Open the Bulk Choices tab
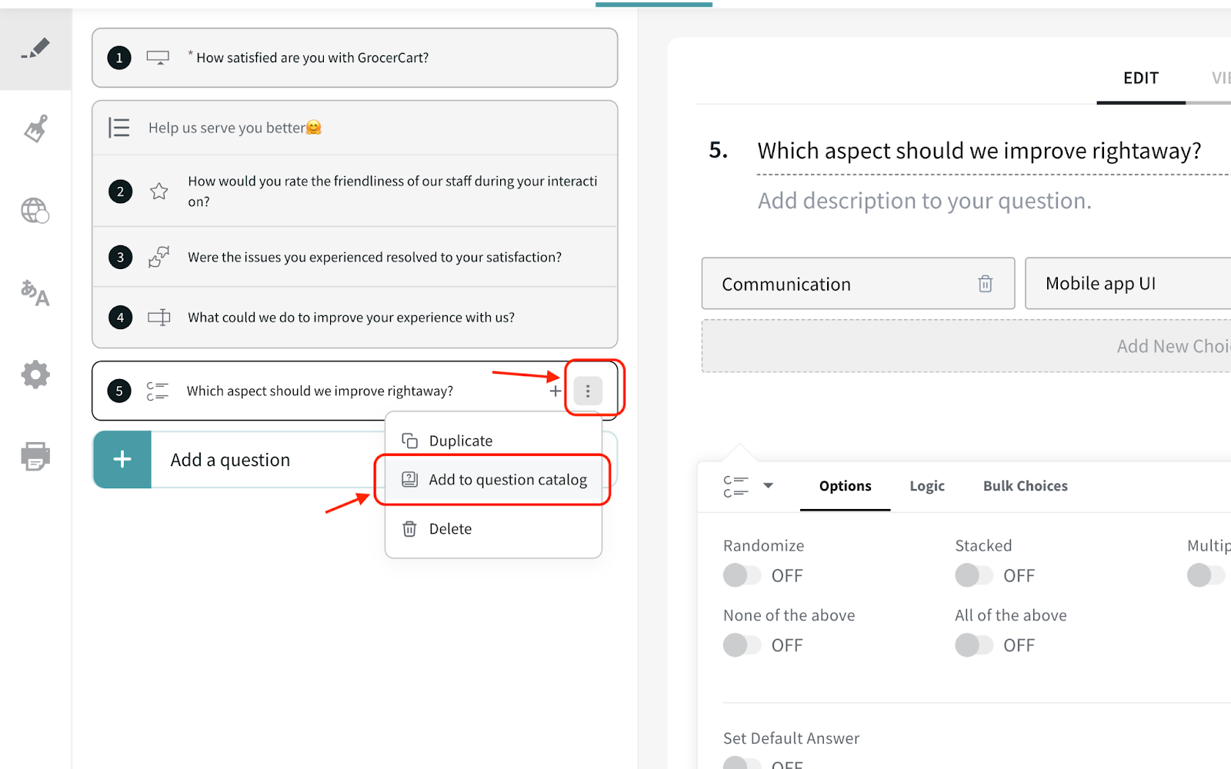Viewport: 1231px width, 769px height. coord(1025,486)
